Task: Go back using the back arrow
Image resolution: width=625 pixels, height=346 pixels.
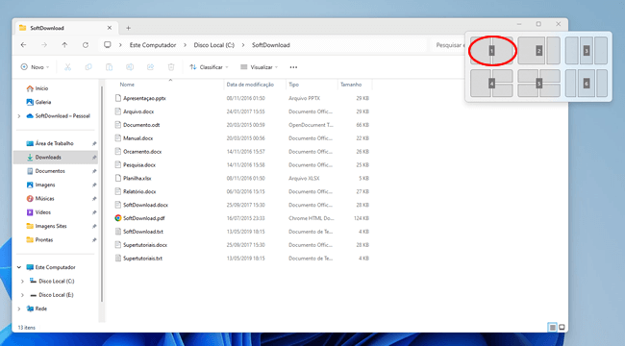Action: coord(23,45)
